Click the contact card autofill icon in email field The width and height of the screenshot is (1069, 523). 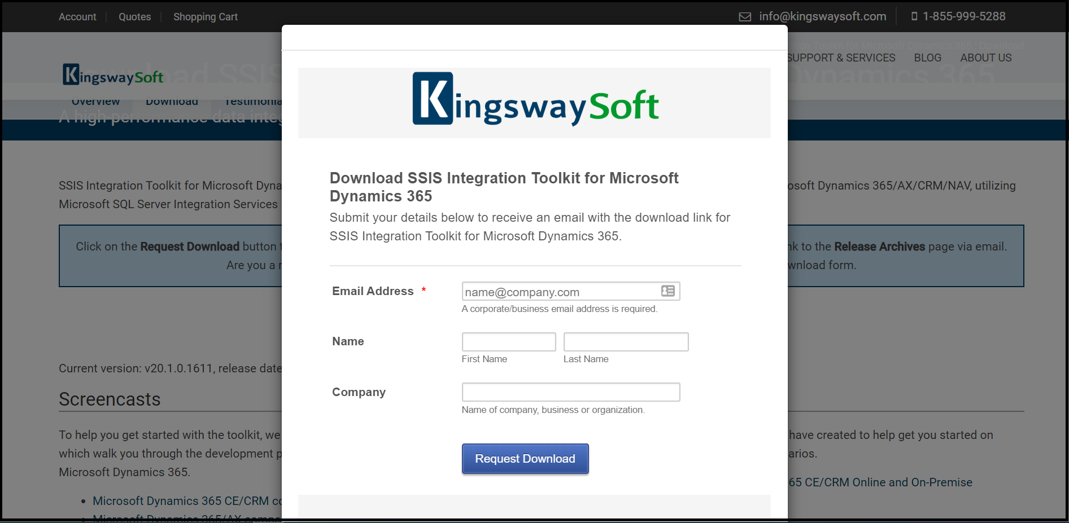pos(667,291)
